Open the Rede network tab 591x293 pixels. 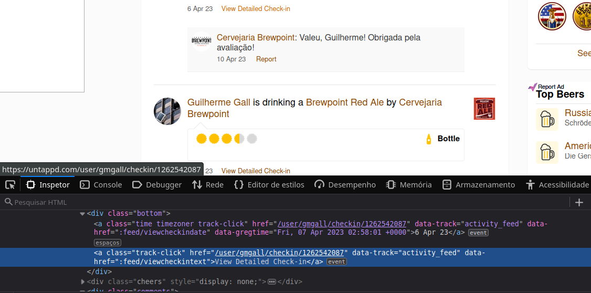(208, 185)
